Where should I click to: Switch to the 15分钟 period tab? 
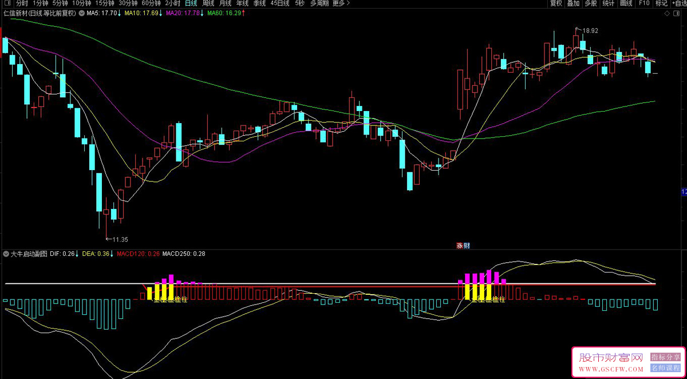pyautogui.click(x=104, y=3)
